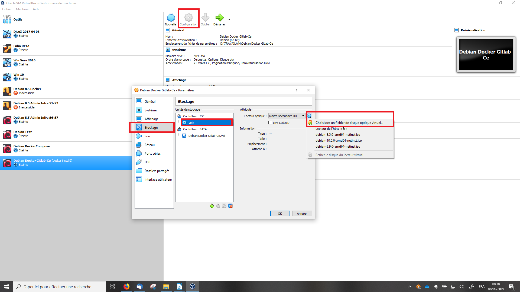
Task: Select the Debian Test machine
Action: click(x=66, y=134)
